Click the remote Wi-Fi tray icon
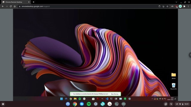 160,99
